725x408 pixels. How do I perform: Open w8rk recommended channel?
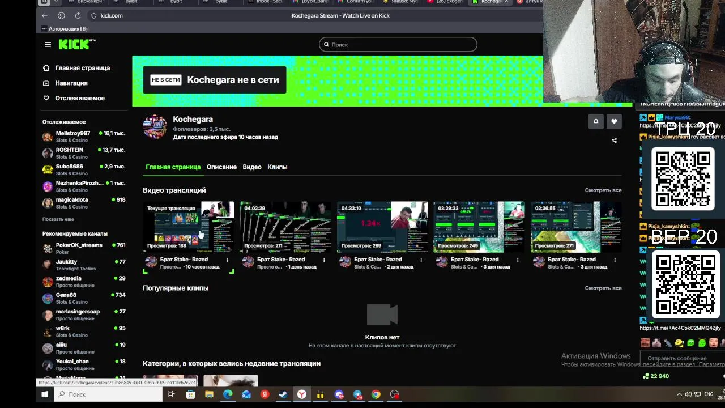tap(84, 331)
